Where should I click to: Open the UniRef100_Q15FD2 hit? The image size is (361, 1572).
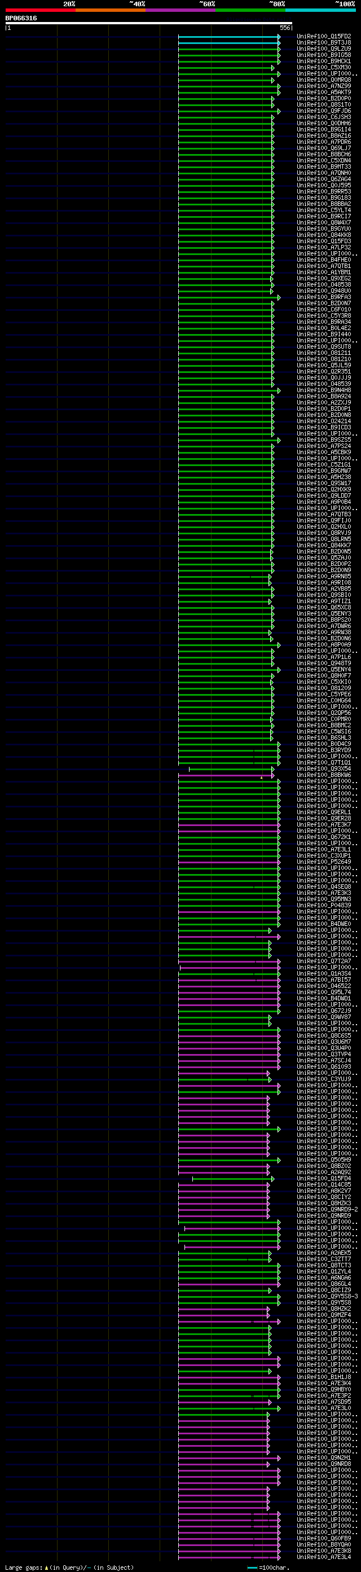[324, 37]
